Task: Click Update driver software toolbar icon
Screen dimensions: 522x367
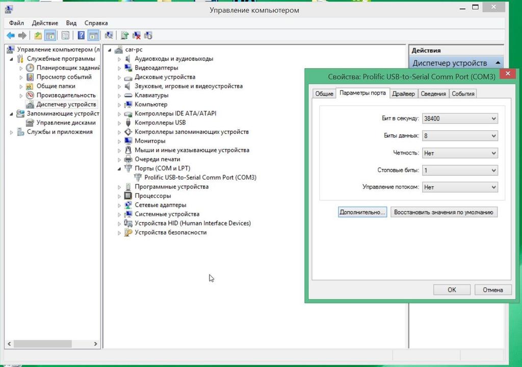Action: (x=124, y=36)
